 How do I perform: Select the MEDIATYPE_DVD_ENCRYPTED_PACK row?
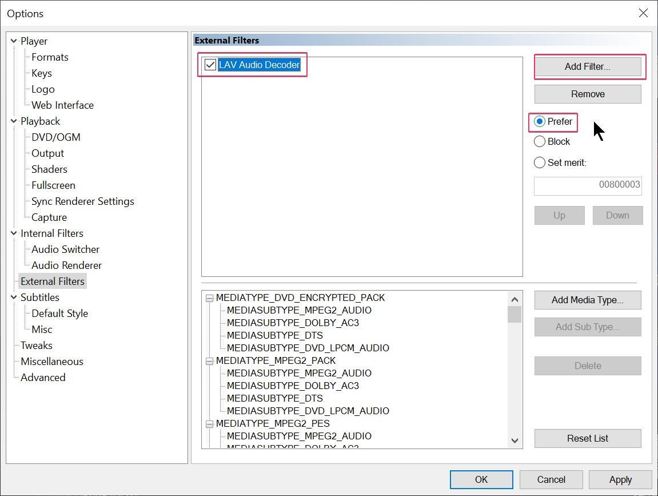point(301,297)
